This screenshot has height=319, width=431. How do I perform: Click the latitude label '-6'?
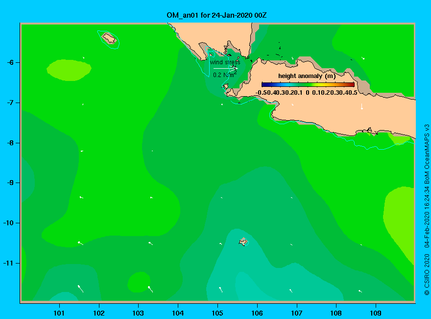10,62
